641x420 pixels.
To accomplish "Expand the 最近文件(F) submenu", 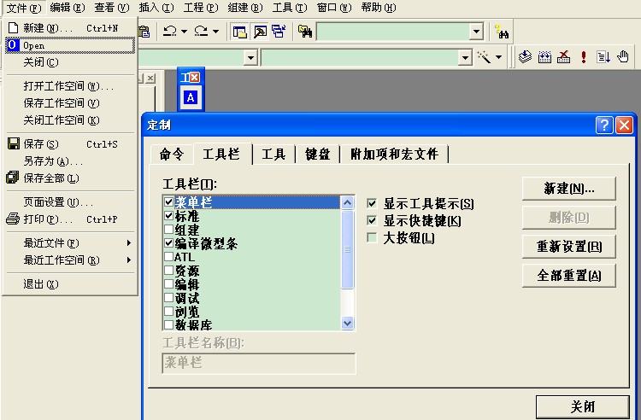I will 69,242.
